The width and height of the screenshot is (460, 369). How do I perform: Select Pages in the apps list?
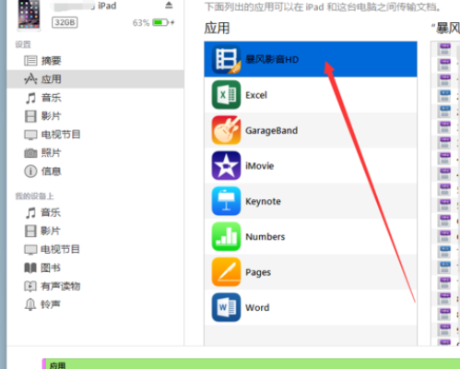pyautogui.click(x=311, y=272)
